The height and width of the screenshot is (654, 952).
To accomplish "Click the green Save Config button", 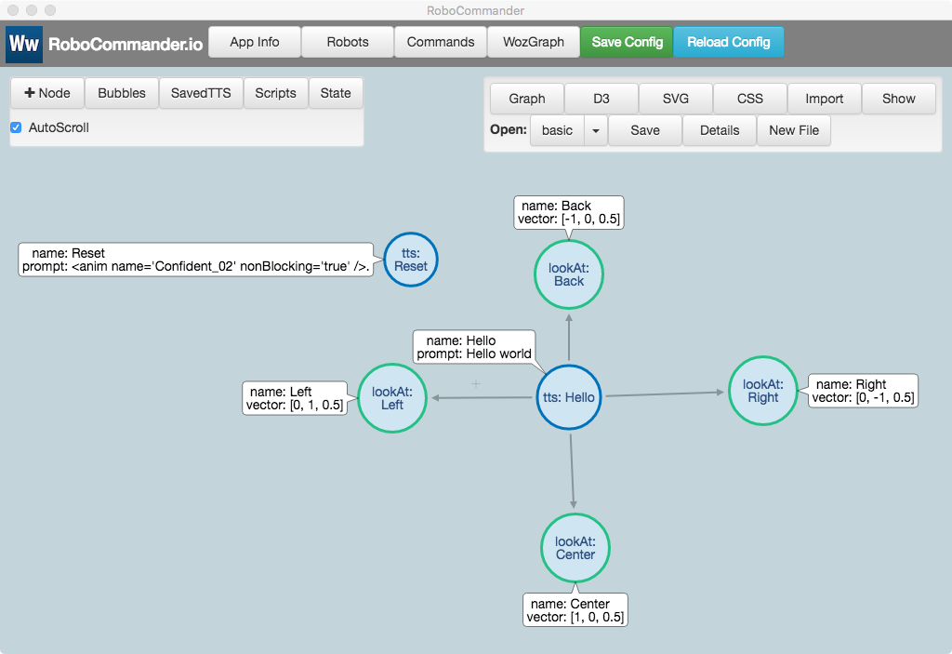I will 628,42.
